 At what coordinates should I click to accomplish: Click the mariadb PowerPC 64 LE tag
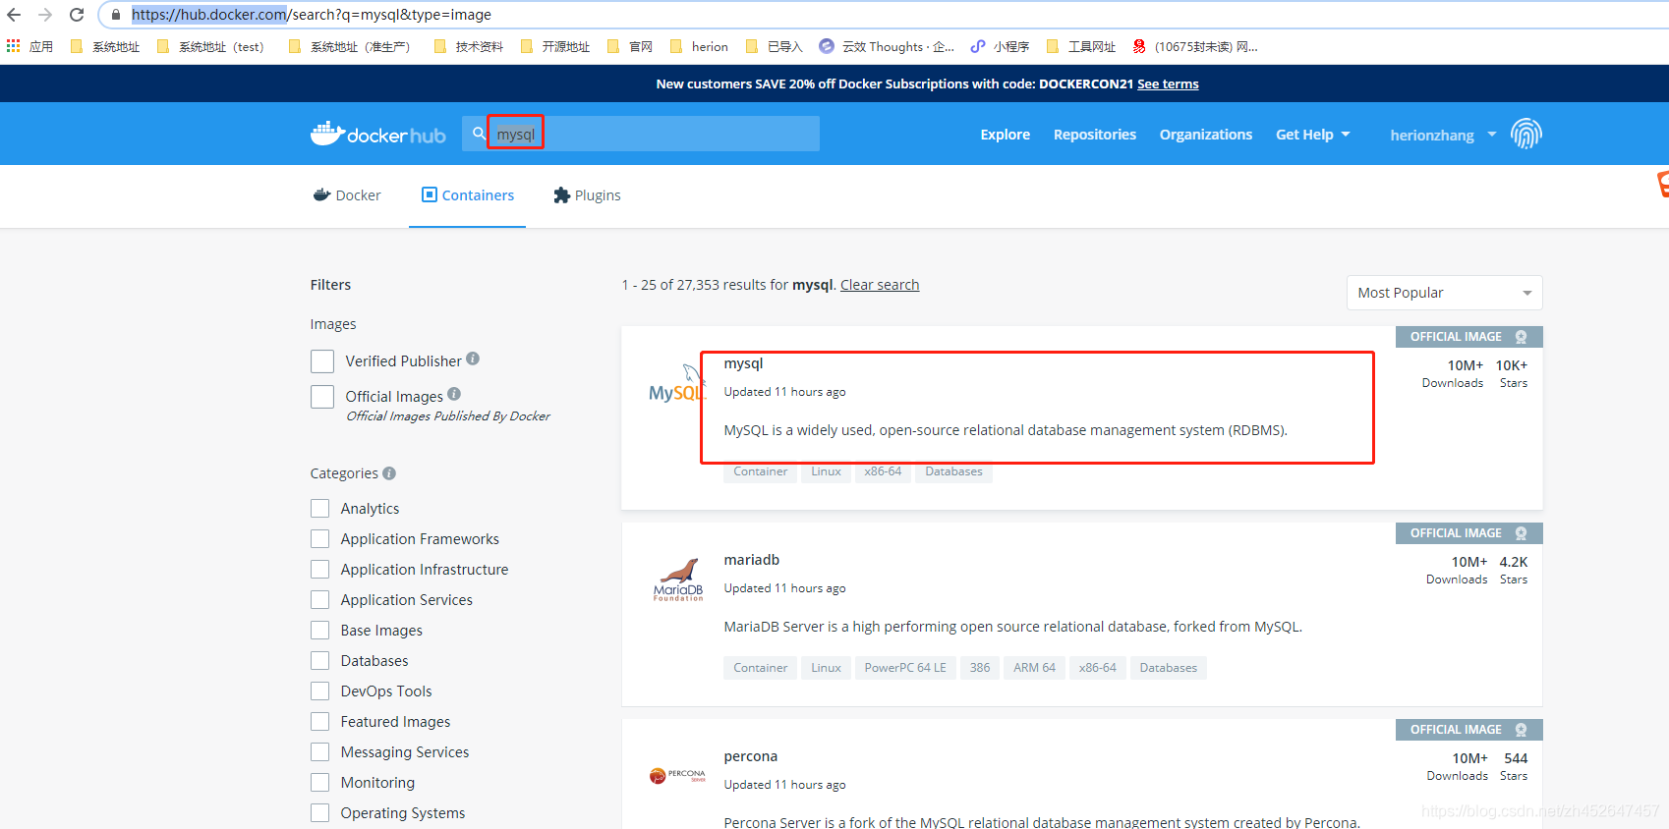tap(905, 668)
